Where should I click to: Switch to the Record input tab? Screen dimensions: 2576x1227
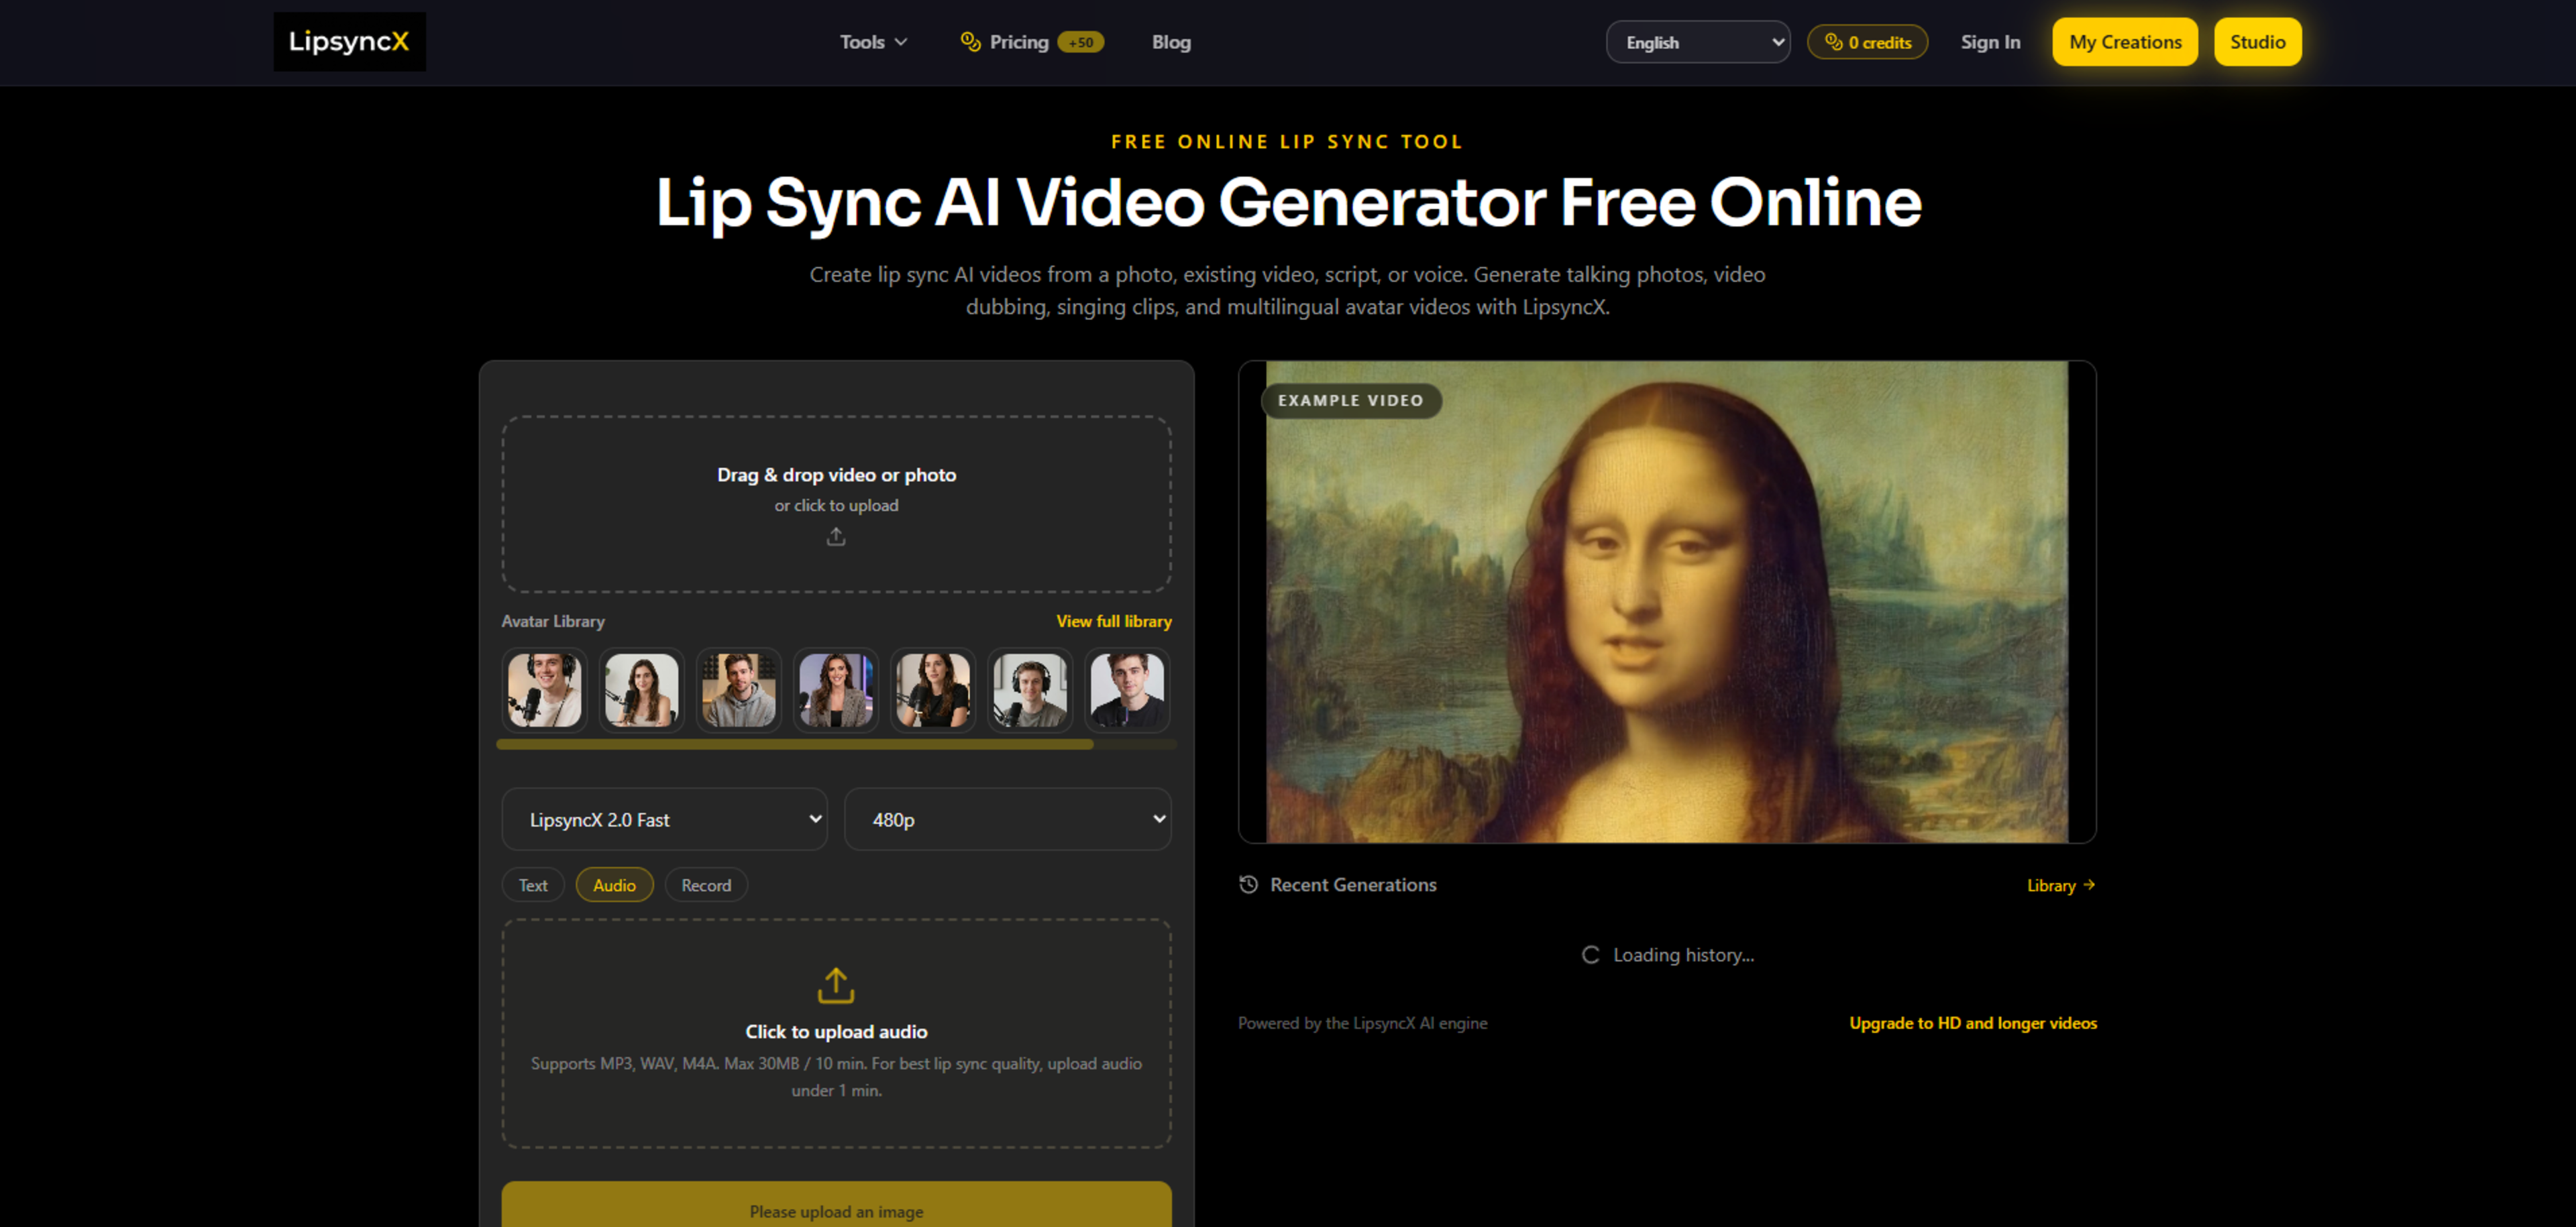pos(706,885)
